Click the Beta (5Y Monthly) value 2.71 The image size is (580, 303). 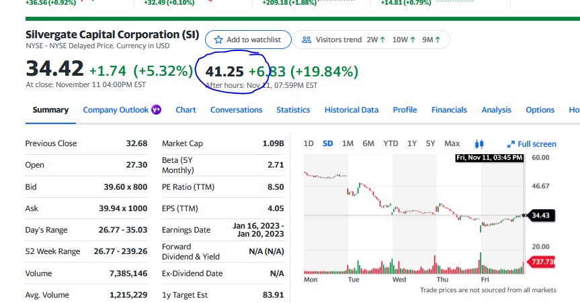(276, 165)
